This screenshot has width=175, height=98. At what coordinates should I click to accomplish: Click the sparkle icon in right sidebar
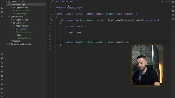(173, 6)
